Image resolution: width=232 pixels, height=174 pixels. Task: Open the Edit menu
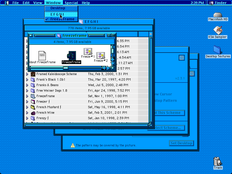click(x=26, y=3)
